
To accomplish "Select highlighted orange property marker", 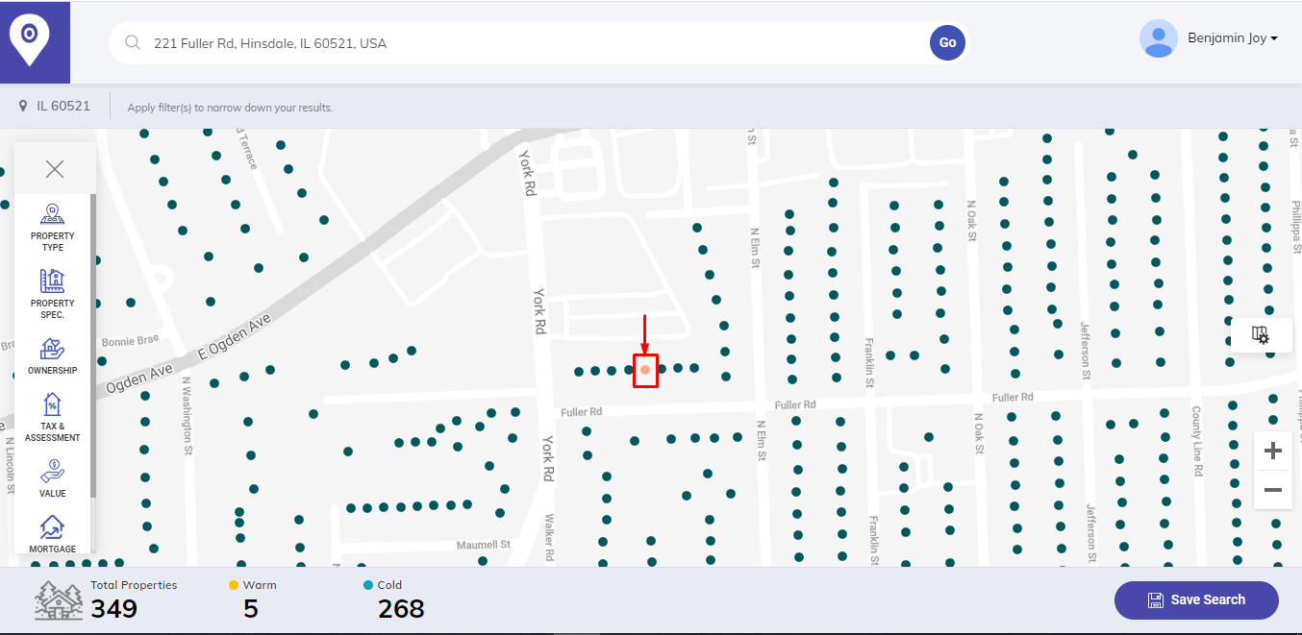I will [645, 370].
